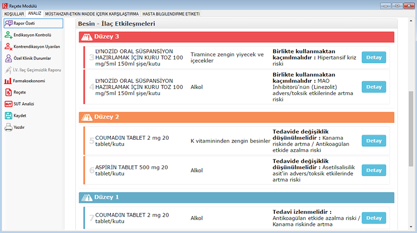Open the Özel Klinik Durumlar icon
The image size is (417, 233).
[x=8, y=58]
